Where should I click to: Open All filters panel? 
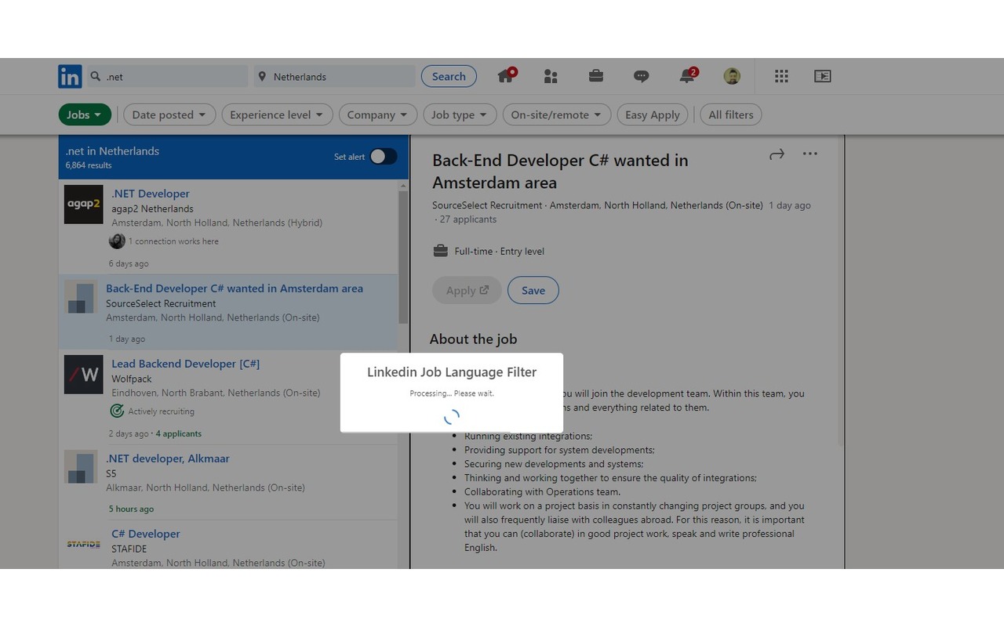(731, 114)
